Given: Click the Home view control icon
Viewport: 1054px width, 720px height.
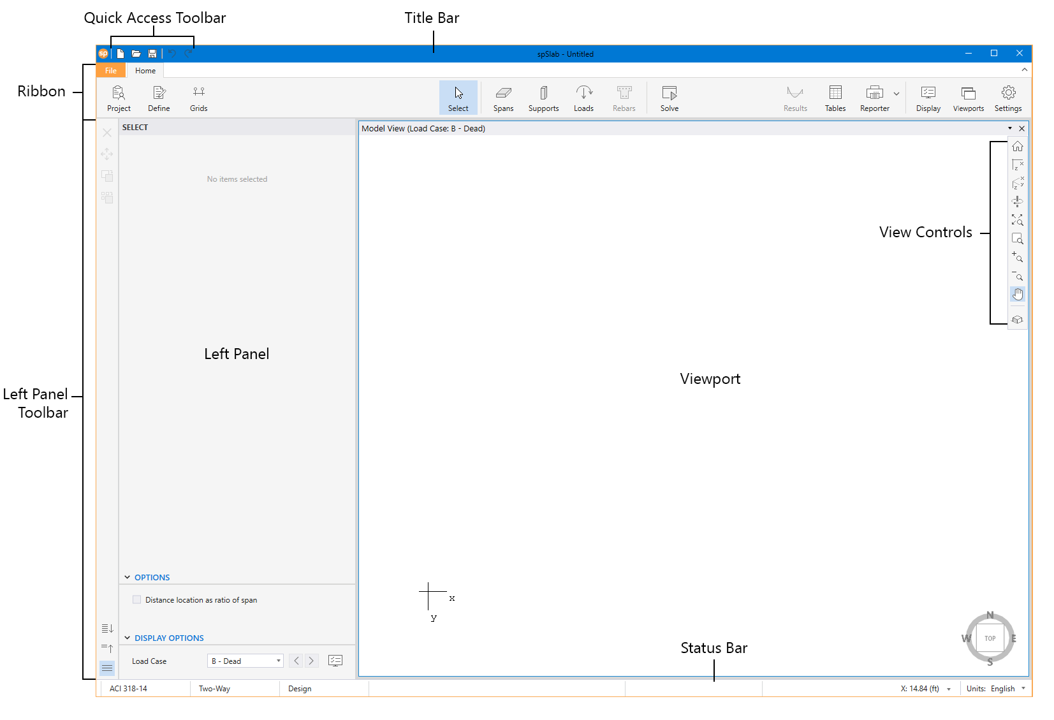Looking at the screenshot, I should tap(1018, 147).
